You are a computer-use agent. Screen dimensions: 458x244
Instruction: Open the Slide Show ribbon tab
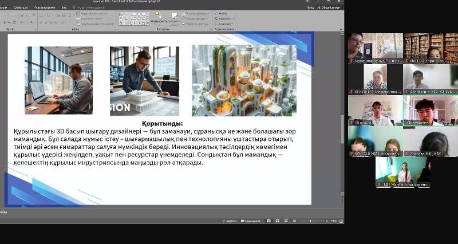[23, 7]
